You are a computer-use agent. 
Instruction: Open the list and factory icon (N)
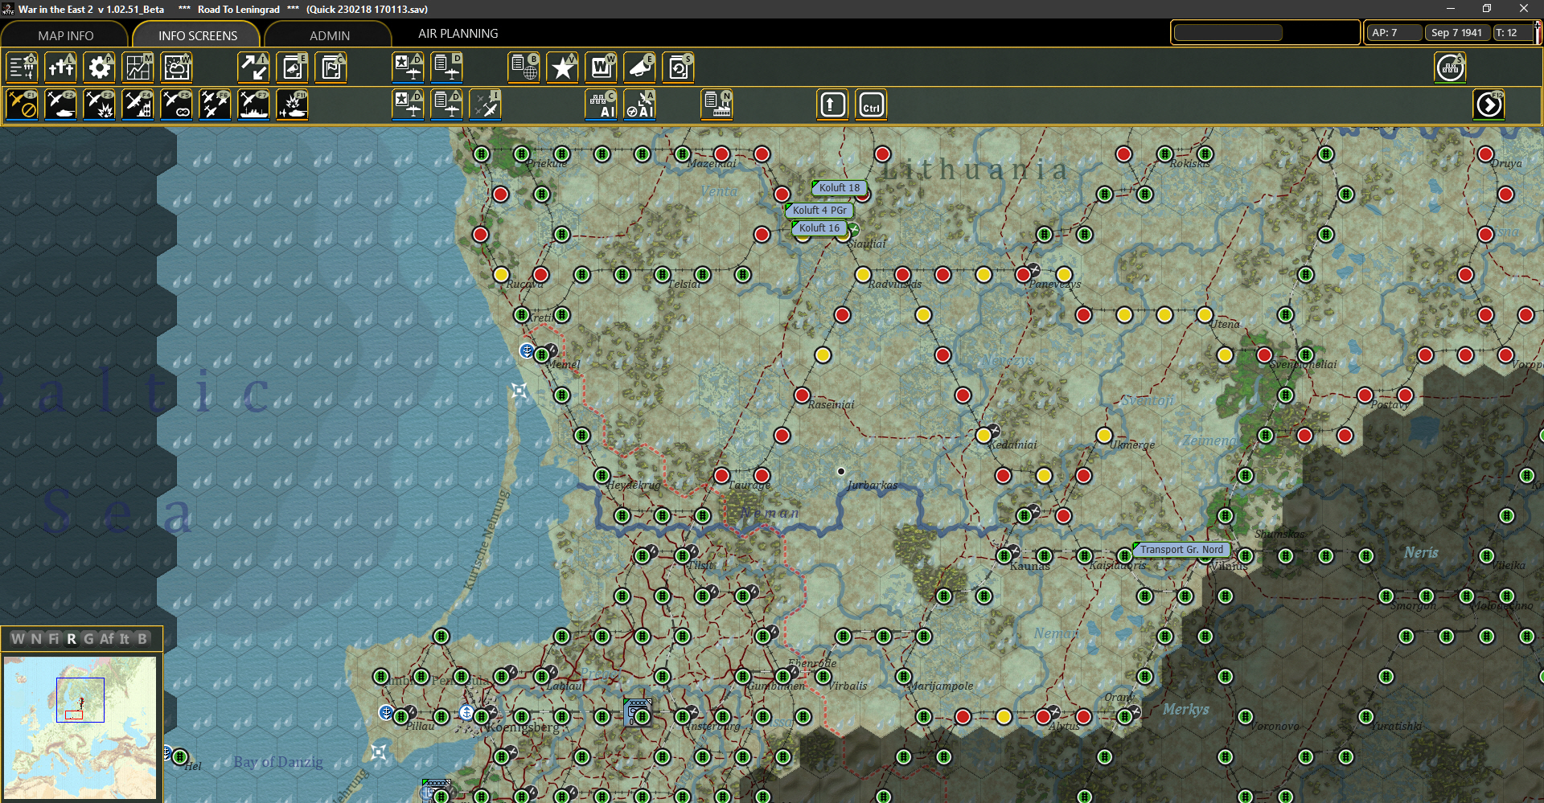pos(717,104)
